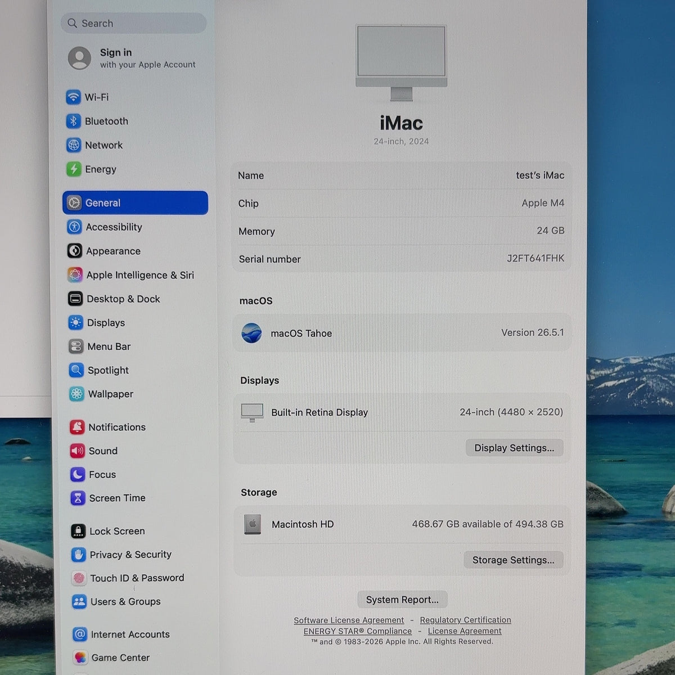Open the Spotlight magnifier icon
This screenshot has width=675, height=675.
(x=76, y=370)
